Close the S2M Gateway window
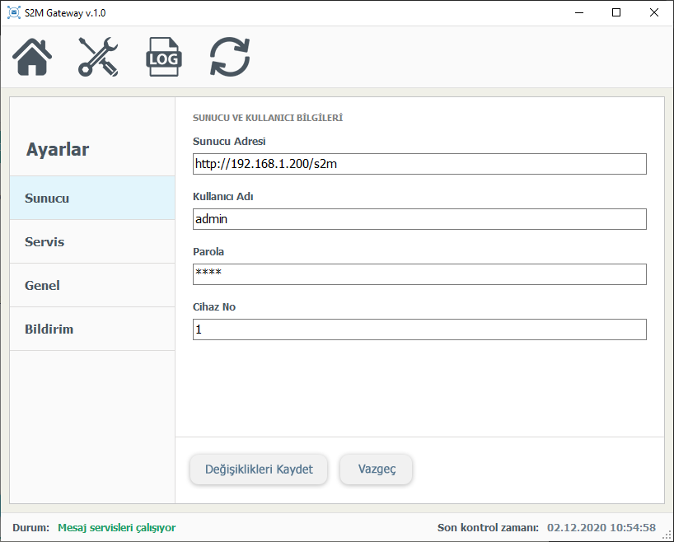The height and width of the screenshot is (542, 674). point(654,13)
